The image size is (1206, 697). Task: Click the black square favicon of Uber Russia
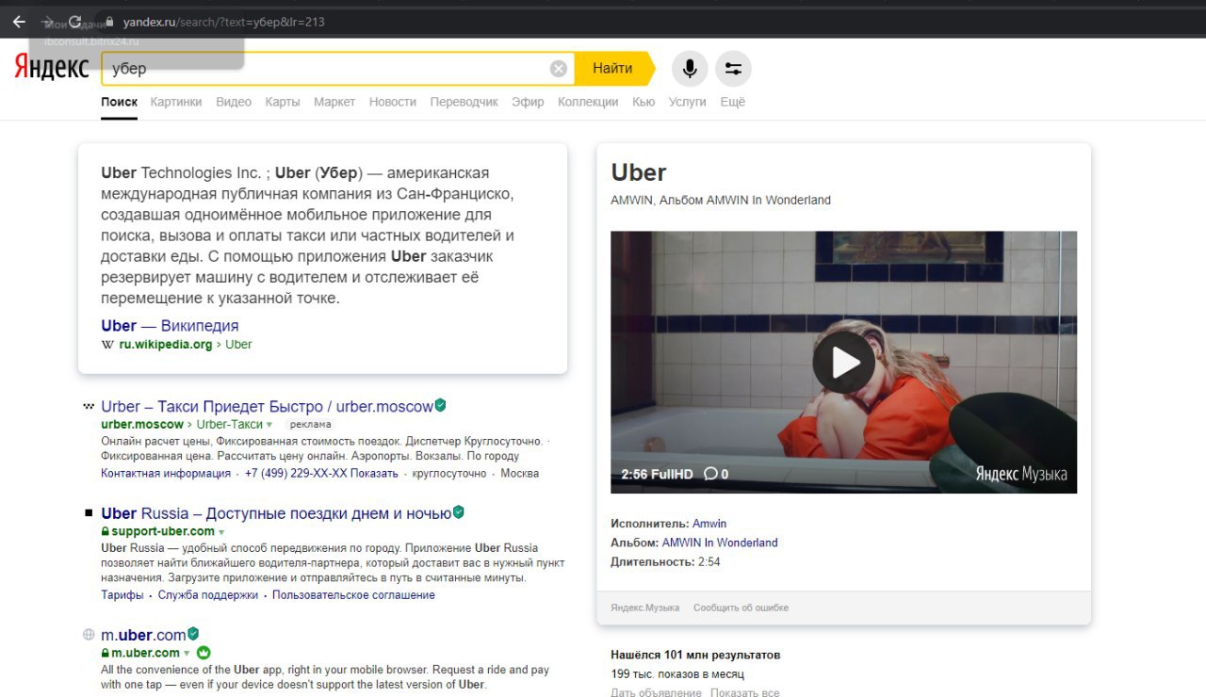(x=89, y=513)
